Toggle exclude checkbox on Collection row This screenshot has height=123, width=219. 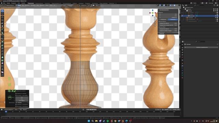214,9
